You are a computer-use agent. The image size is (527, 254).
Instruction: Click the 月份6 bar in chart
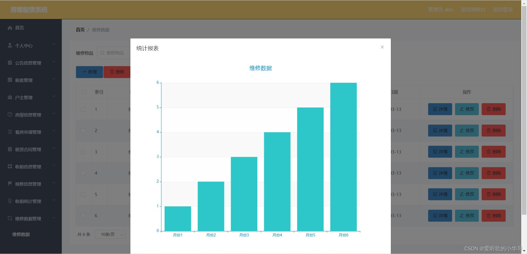343,157
